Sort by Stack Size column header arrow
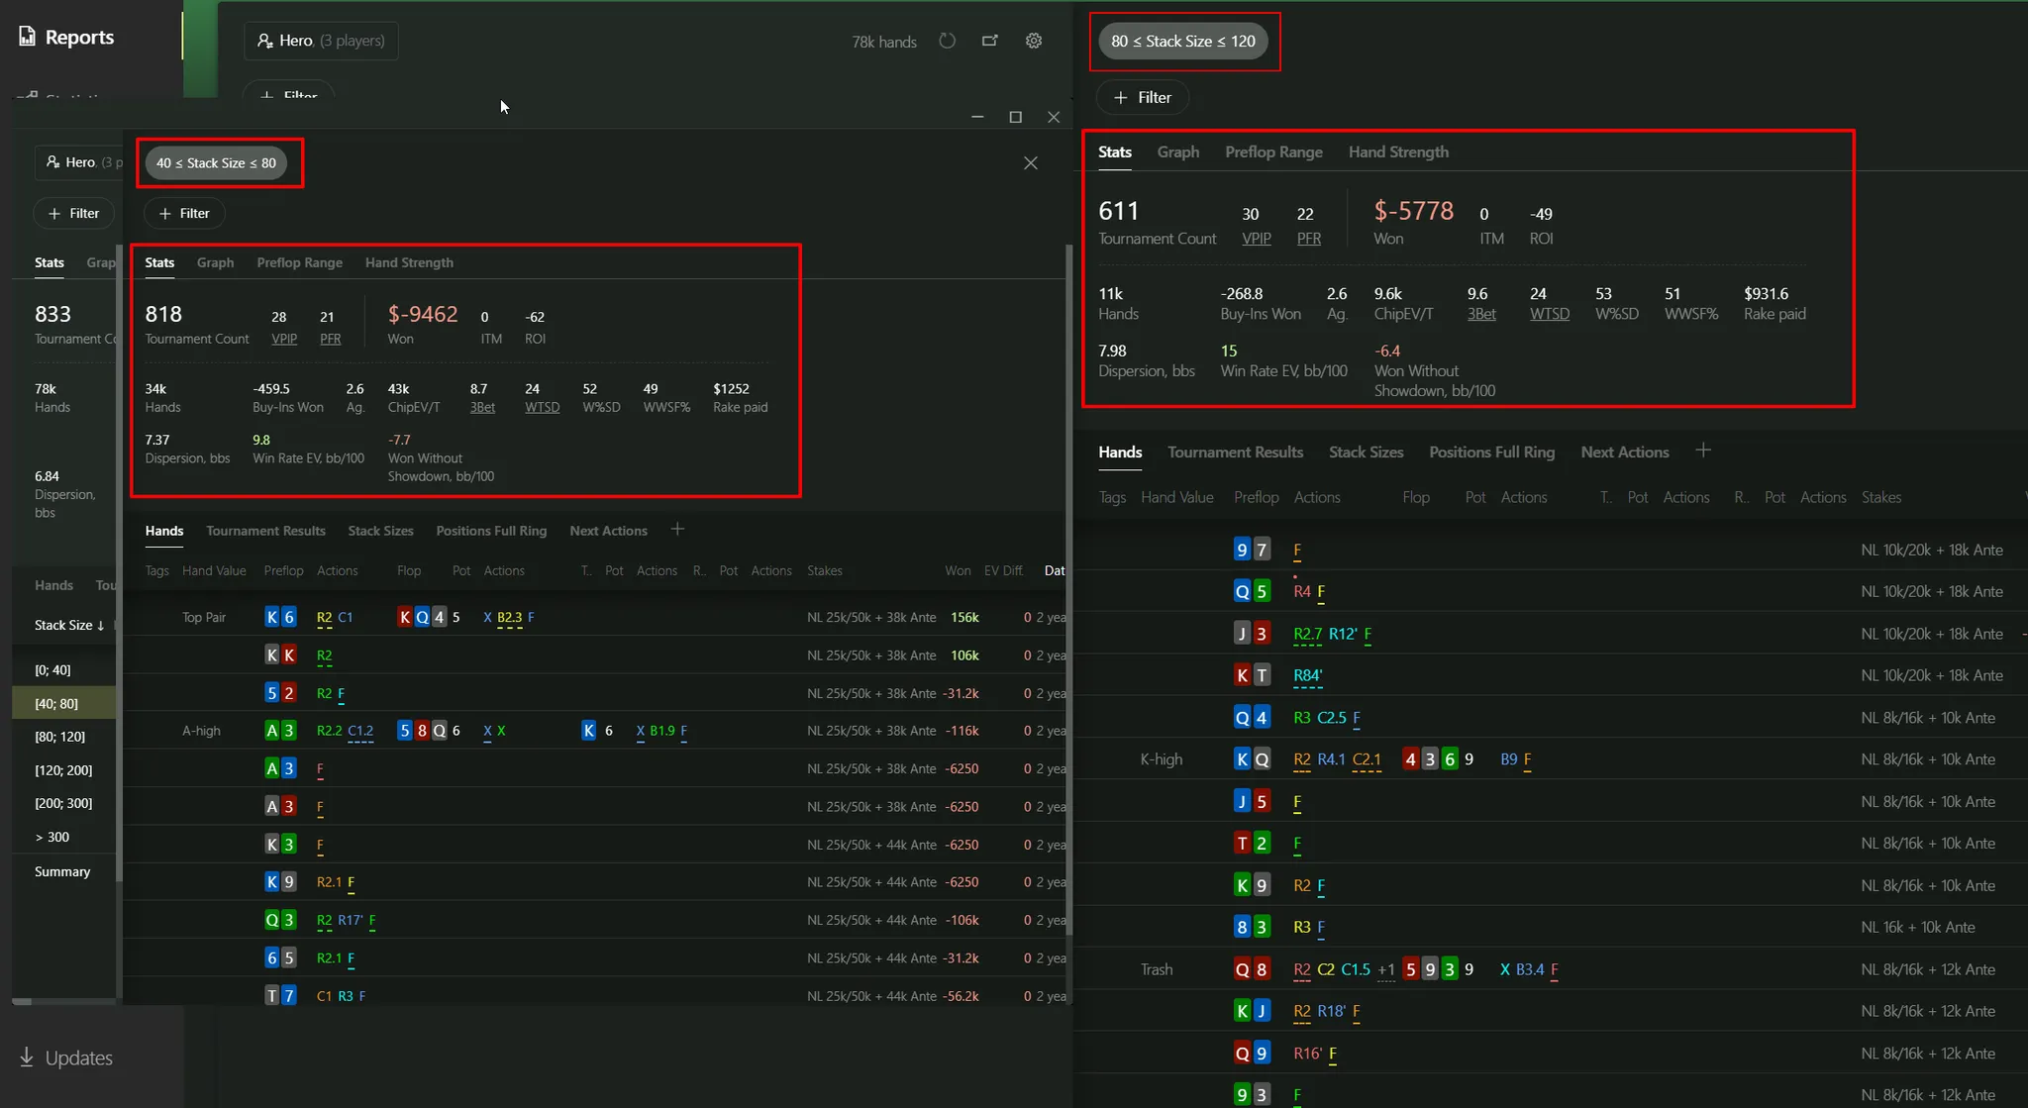Screen dimensions: 2028x1108 coord(100,626)
